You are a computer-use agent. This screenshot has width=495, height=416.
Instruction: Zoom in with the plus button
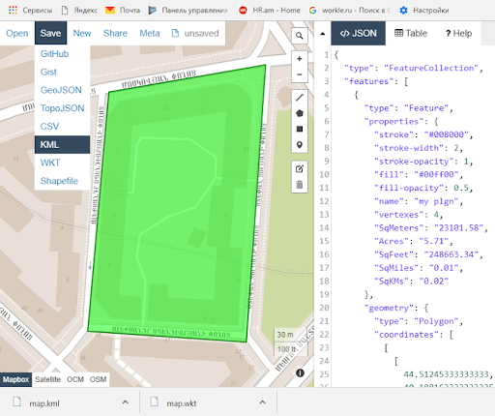pos(300,59)
